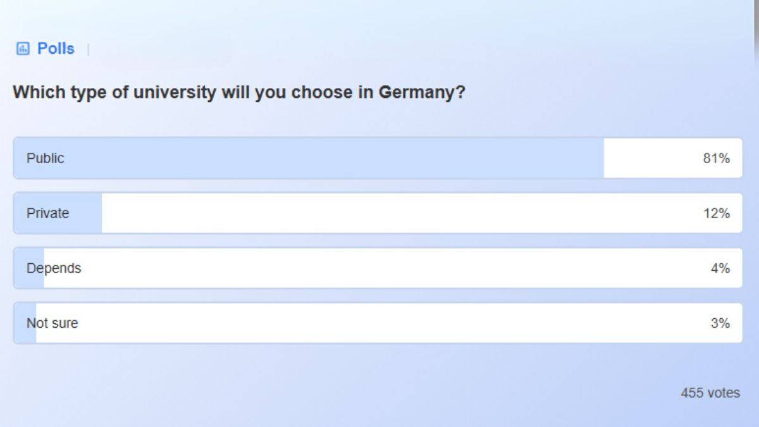Image resolution: width=759 pixels, height=427 pixels.
Task: Click the 12% result label
Action: [717, 213]
